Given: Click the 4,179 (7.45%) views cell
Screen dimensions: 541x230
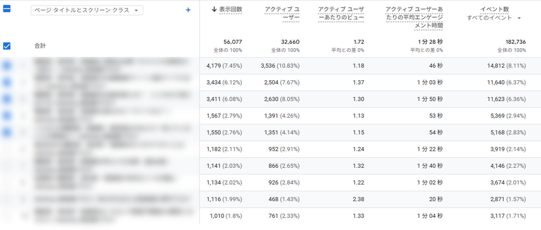Looking at the screenshot, I should pyautogui.click(x=224, y=66).
